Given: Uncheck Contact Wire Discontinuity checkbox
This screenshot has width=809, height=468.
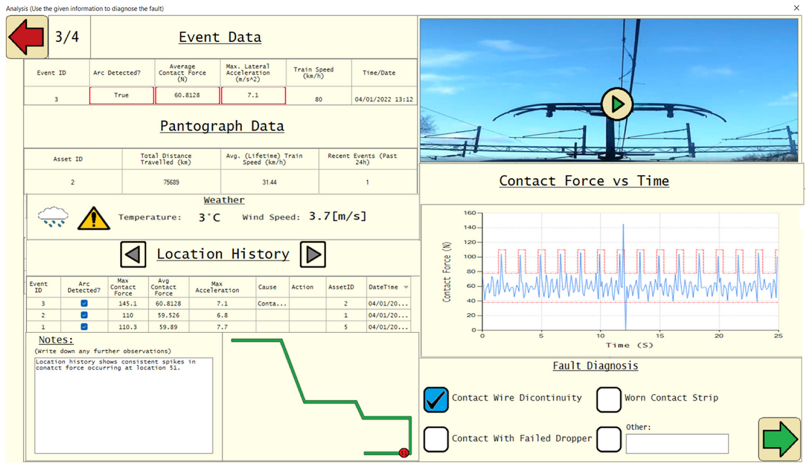Looking at the screenshot, I should point(436,399).
